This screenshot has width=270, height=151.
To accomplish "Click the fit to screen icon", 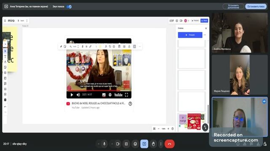I will click(x=154, y=129).
